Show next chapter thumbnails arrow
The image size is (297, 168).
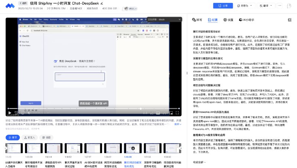[x=181, y=148]
